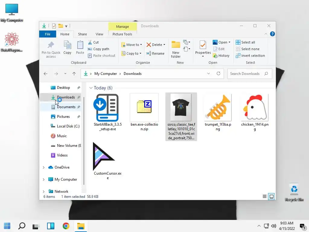Viewport: 309px width, 232px height.
Task: Click Select none in ribbon
Action: pyautogui.click(x=247, y=49)
